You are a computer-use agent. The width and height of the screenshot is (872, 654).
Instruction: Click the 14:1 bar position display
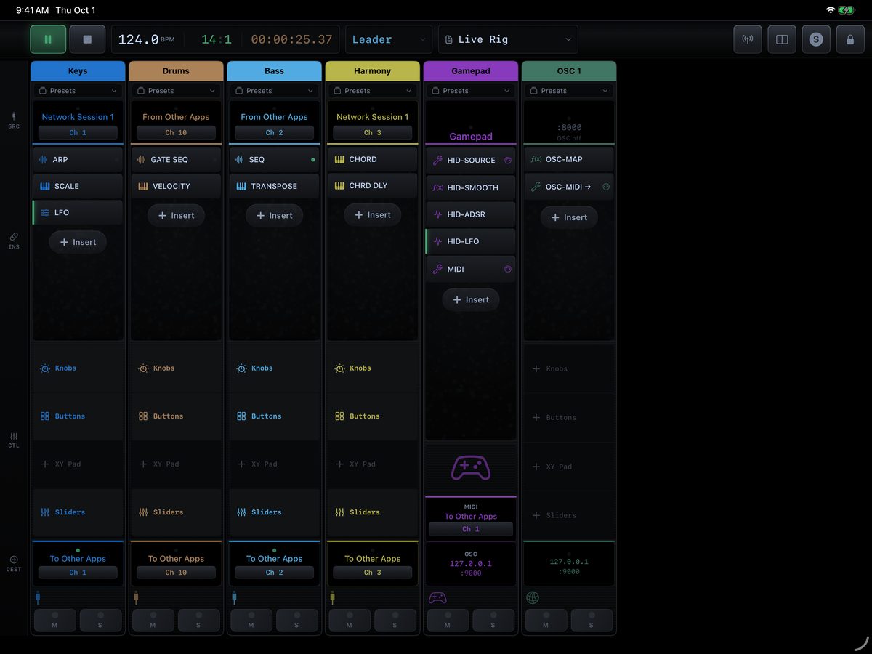pyautogui.click(x=217, y=39)
